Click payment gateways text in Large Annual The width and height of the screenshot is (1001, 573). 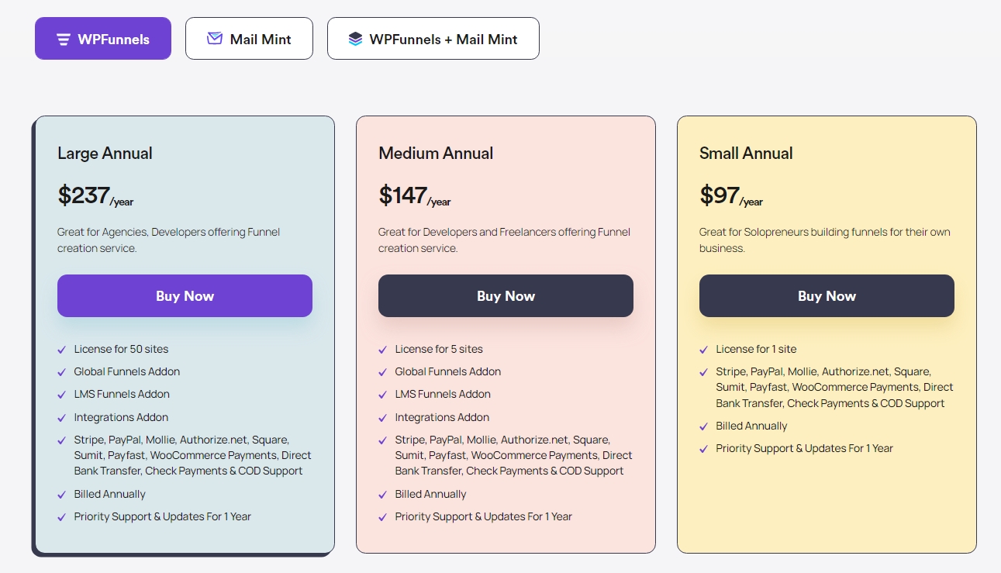[193, 455]
